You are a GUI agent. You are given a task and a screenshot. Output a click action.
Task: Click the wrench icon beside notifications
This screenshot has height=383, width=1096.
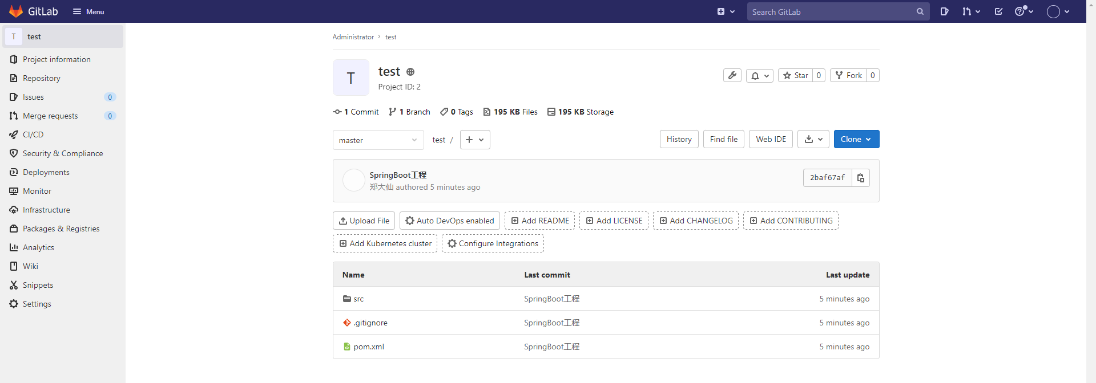[732, 75]
